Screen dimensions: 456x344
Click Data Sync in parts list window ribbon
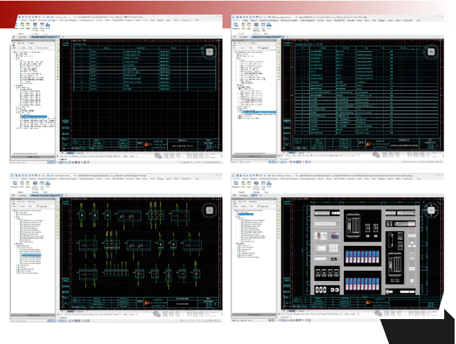pos(263,27)
